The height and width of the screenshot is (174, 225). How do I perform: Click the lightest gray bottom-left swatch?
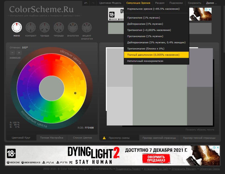[120, 106]
